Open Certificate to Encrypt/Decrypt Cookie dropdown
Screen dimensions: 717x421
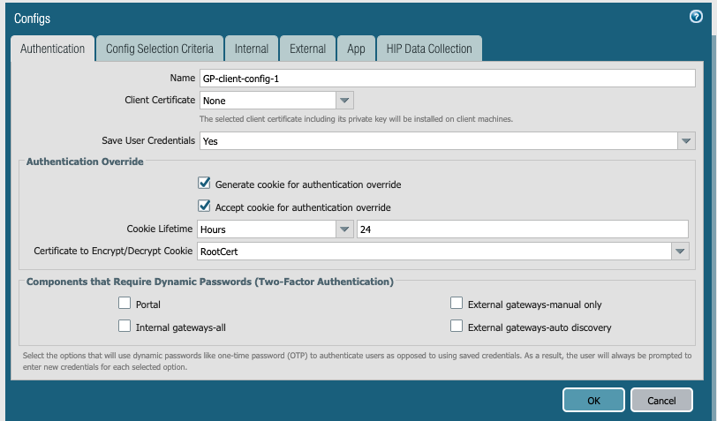click(x=680, y=251)
